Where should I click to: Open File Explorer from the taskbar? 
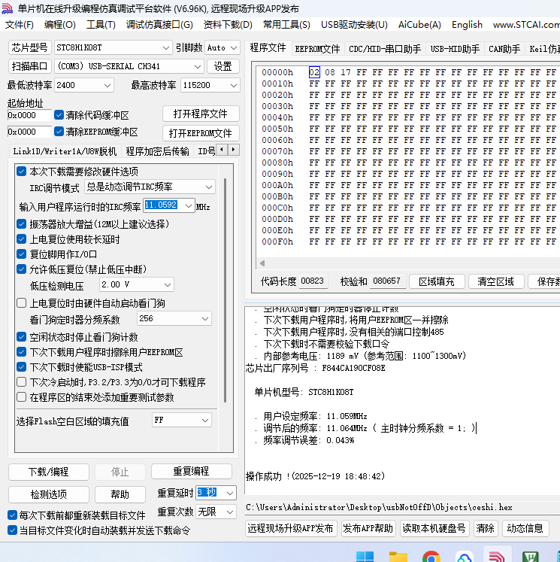[398, 557]
